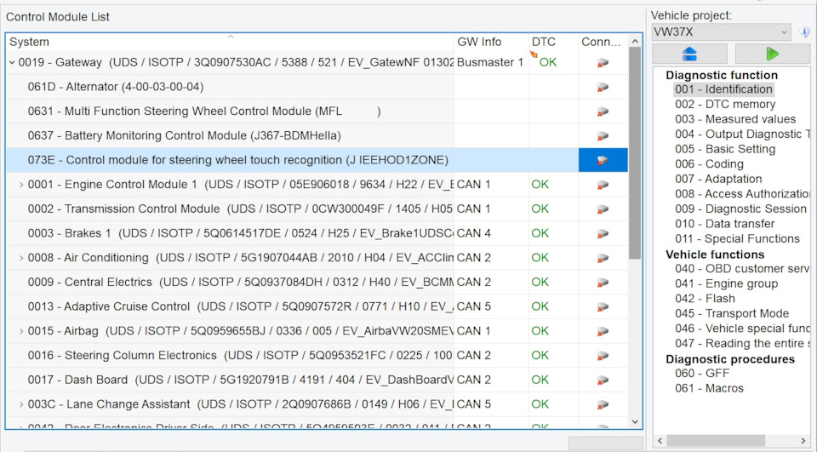
Task: Select 011 - Special Functions
Action: (737, 239)
